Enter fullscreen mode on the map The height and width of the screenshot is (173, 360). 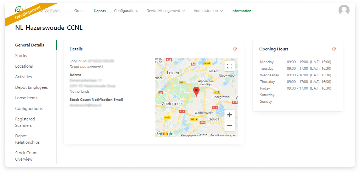(230, 66)
